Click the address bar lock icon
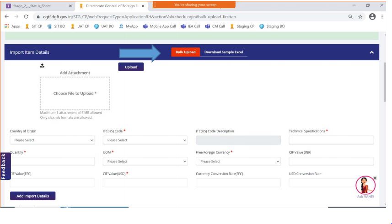The height and width of the screenshot is (224, 392). tap(38, 17)
